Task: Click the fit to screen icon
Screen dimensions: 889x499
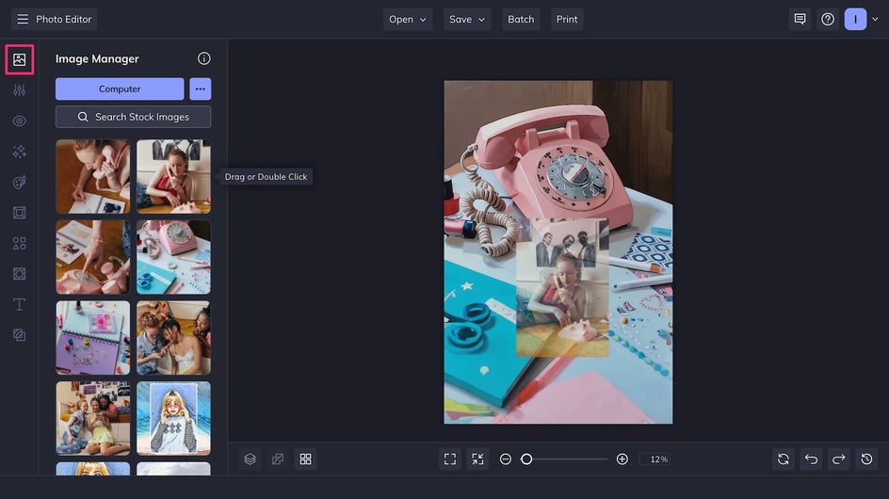Action: click(x=450, y=459)
